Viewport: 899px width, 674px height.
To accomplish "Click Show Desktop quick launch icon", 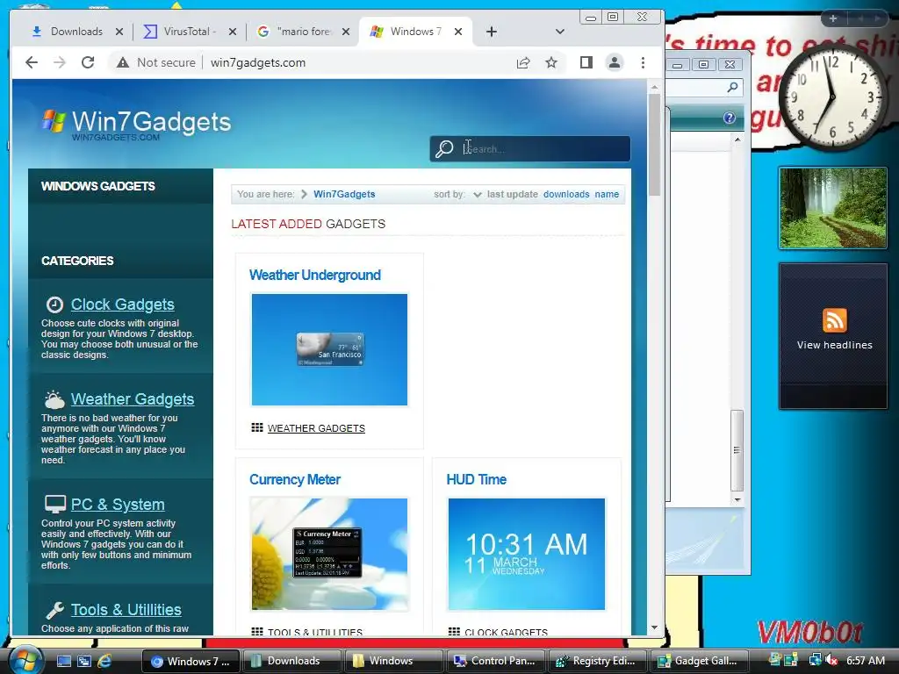I will pyautogui.click(x=63, y=661).
